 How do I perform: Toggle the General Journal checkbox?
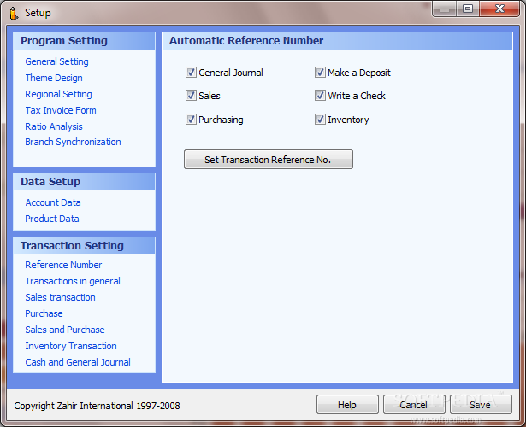click(191, 73)
